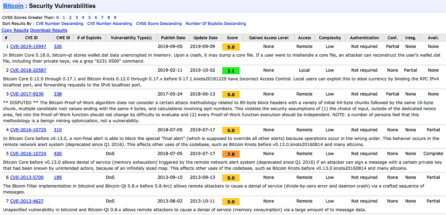Click the green 2.1 score badge

coord(231,71)
